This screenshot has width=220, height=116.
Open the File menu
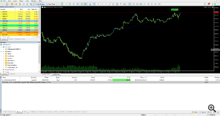(x=4, y=1)
